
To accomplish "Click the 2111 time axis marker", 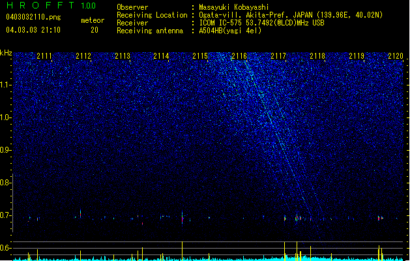I will click(x=44, y=56).
